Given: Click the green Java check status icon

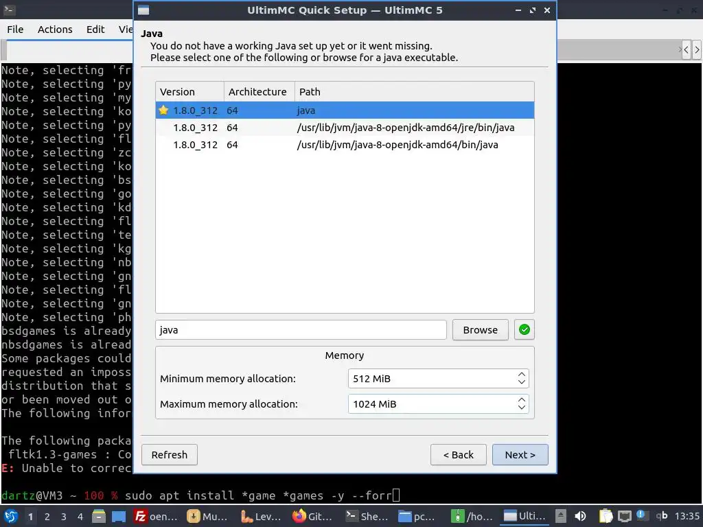Looking at the screenshot, I should 524,330.
